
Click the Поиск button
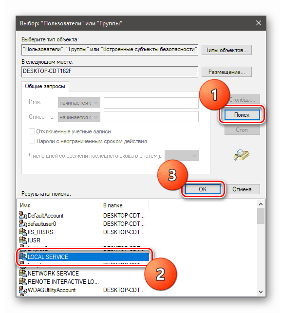point(242,115)
